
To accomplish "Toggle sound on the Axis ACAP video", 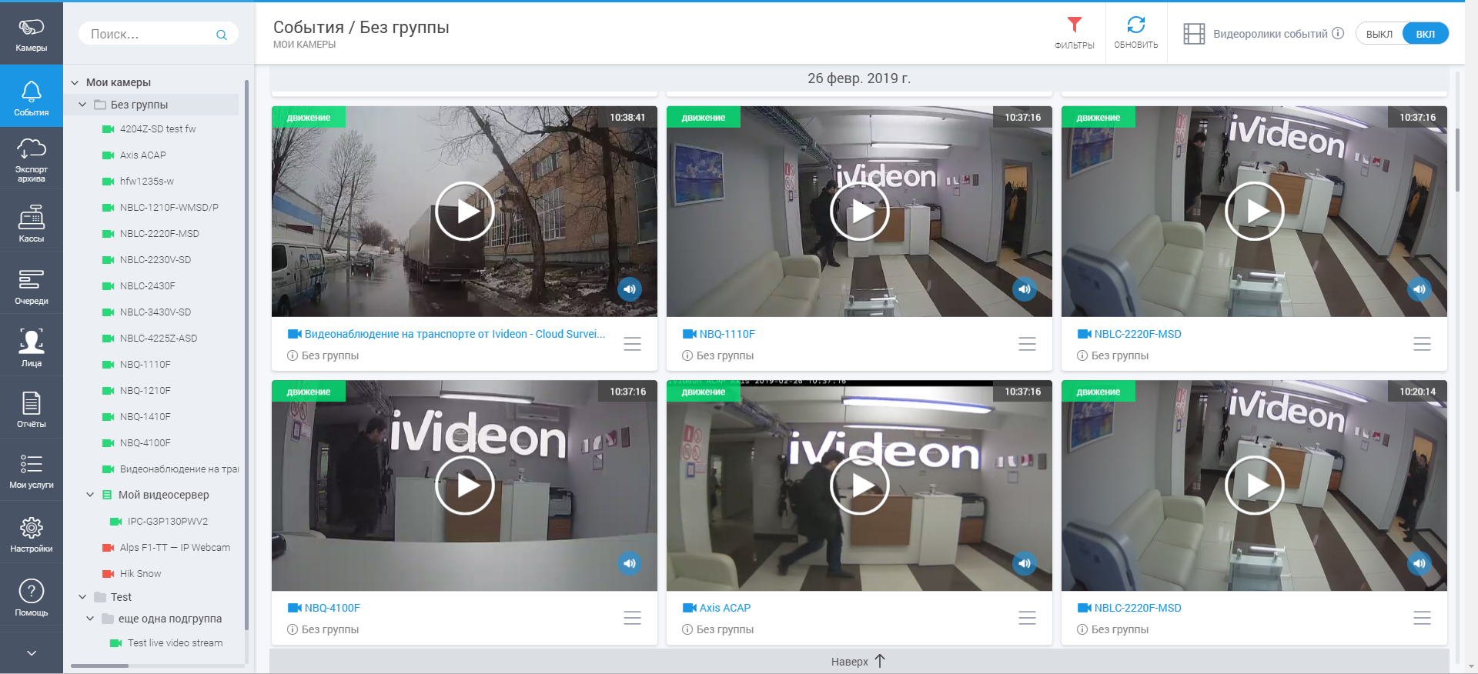I will 1025,563.
